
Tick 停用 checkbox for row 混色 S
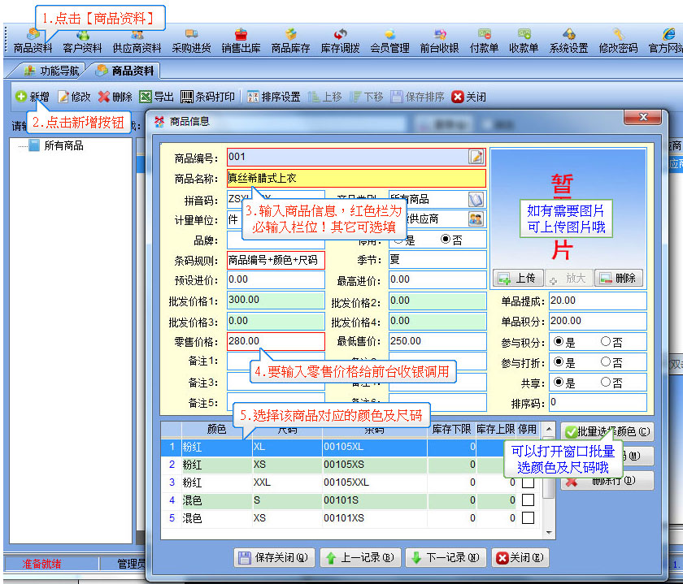pos(528,500)
